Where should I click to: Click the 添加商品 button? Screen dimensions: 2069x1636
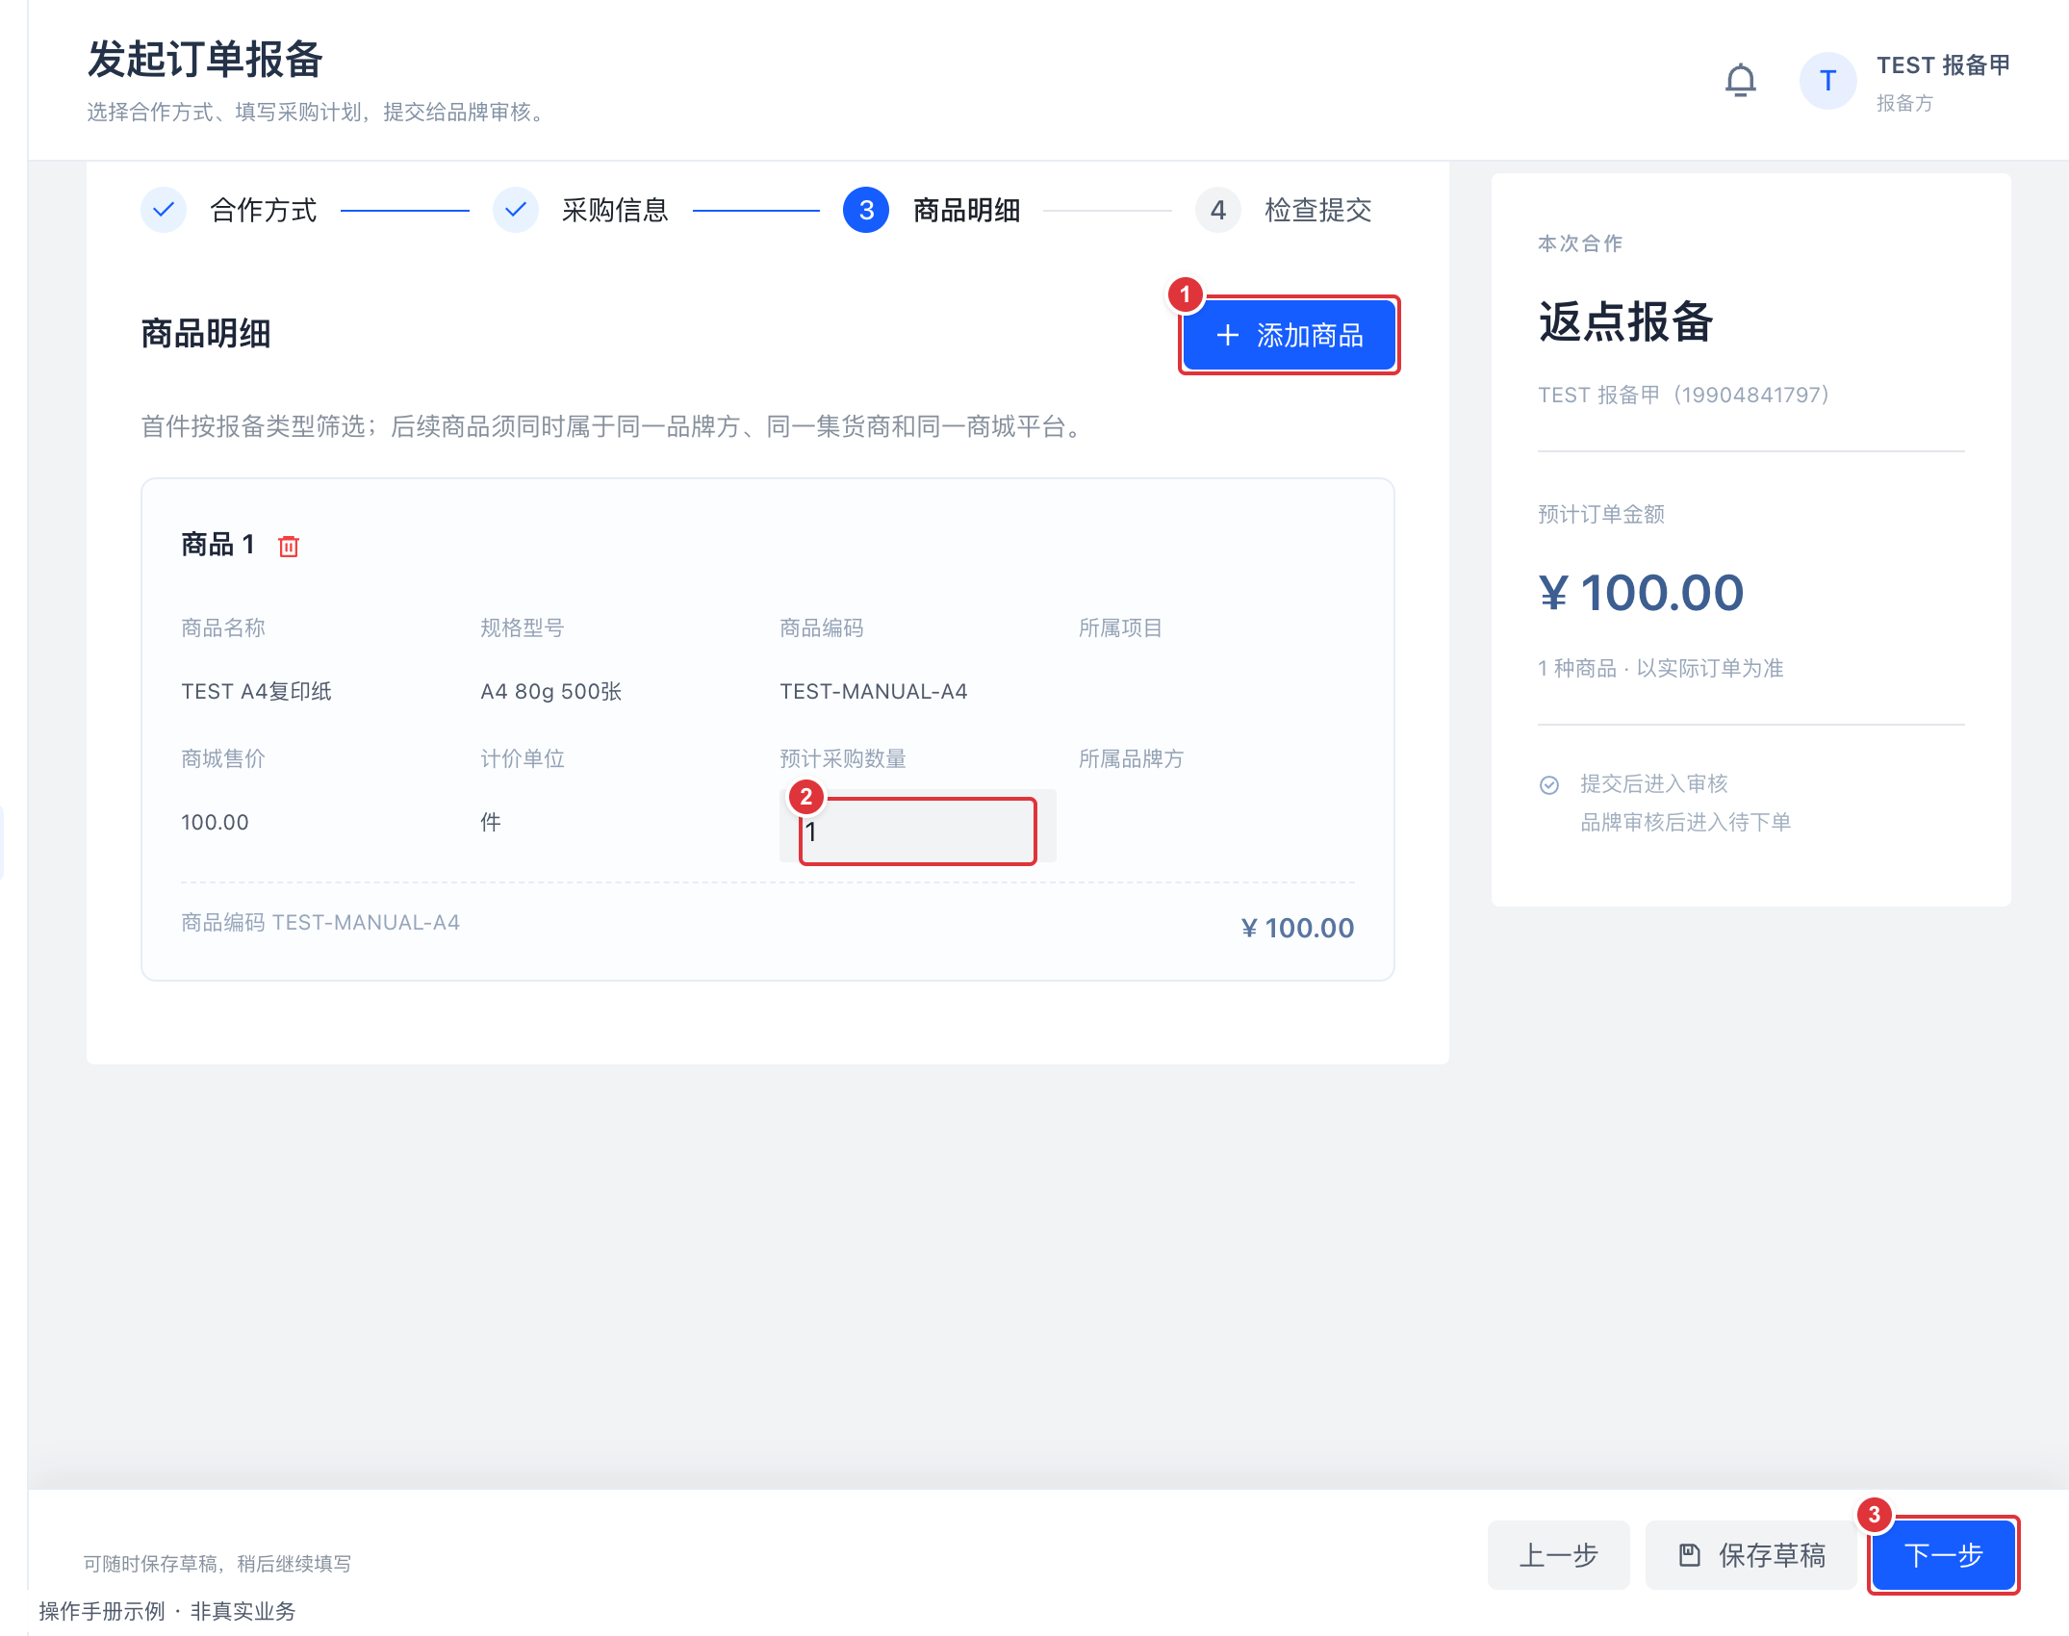point(1289,335)
